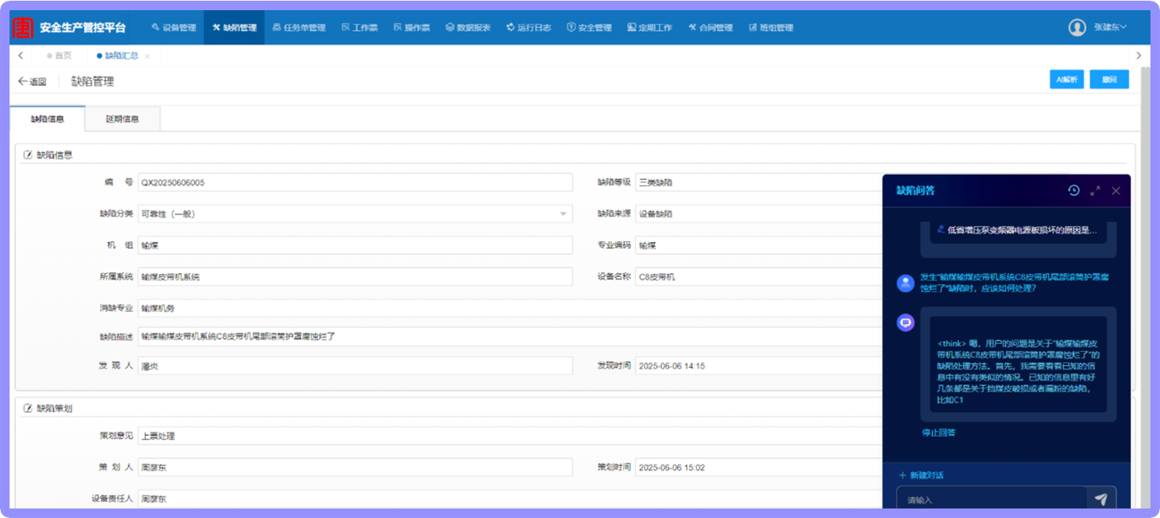Open the 缺陷分类 dropdown arrow
1160x518 pixels.
click(563, 214)
